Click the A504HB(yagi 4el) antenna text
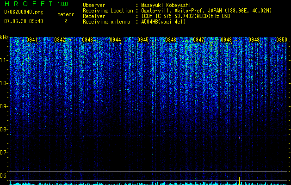The width and height of the screenshot is (291, 185). (x=163, y=22)
